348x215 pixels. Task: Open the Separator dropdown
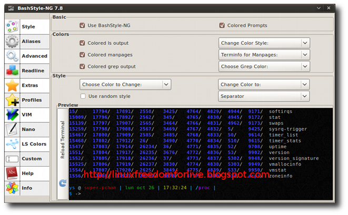(264, 96)
